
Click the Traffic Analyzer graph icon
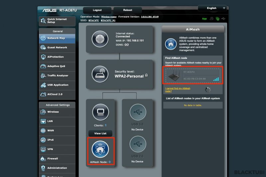pos(43,75)
